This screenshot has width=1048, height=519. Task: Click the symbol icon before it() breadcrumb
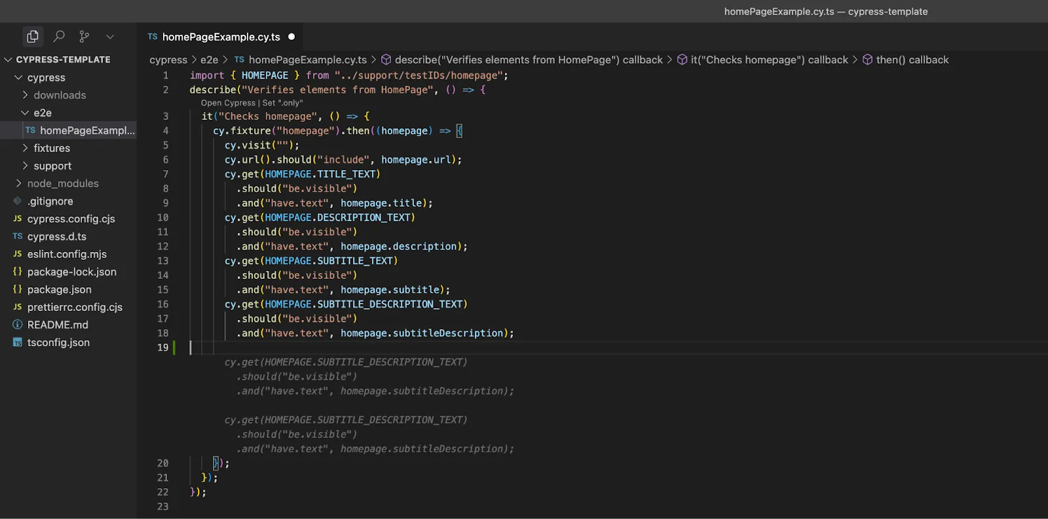[682, 60]
